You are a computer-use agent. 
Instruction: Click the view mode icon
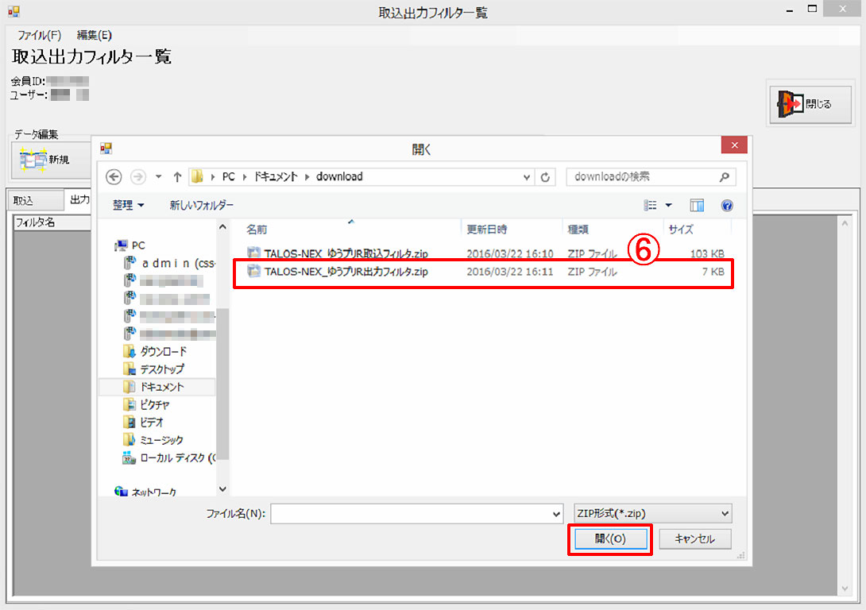[x=650, y=206]
